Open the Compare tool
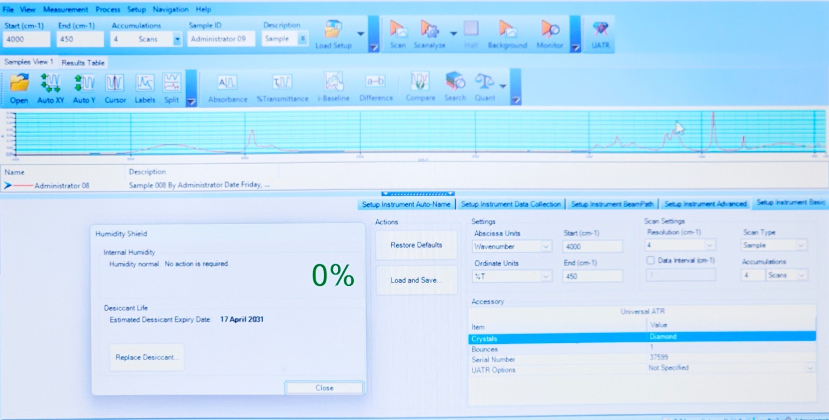The image size is (829, 420). (420, 87)
